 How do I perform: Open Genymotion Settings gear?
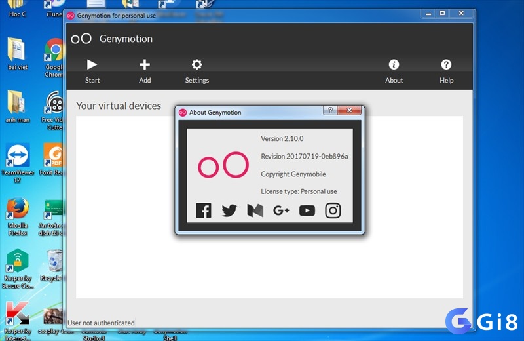coord(197,71)
